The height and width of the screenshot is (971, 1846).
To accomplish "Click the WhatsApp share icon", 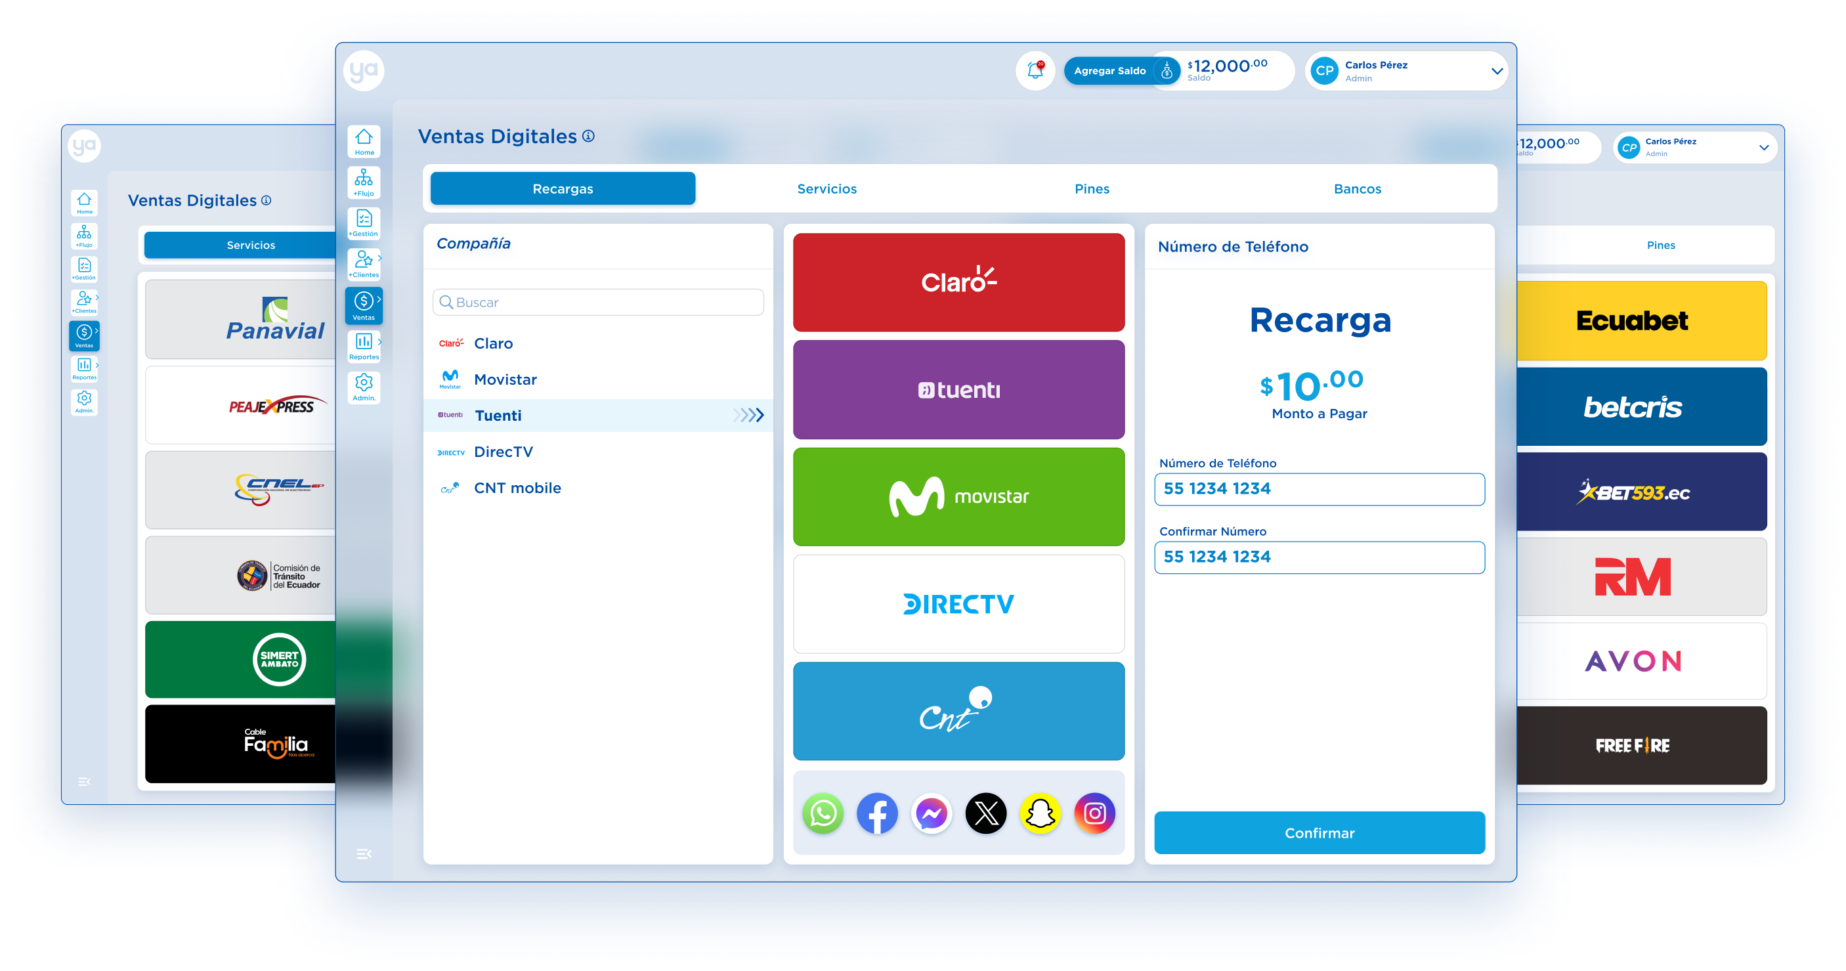I will click(x=823, y=813).
